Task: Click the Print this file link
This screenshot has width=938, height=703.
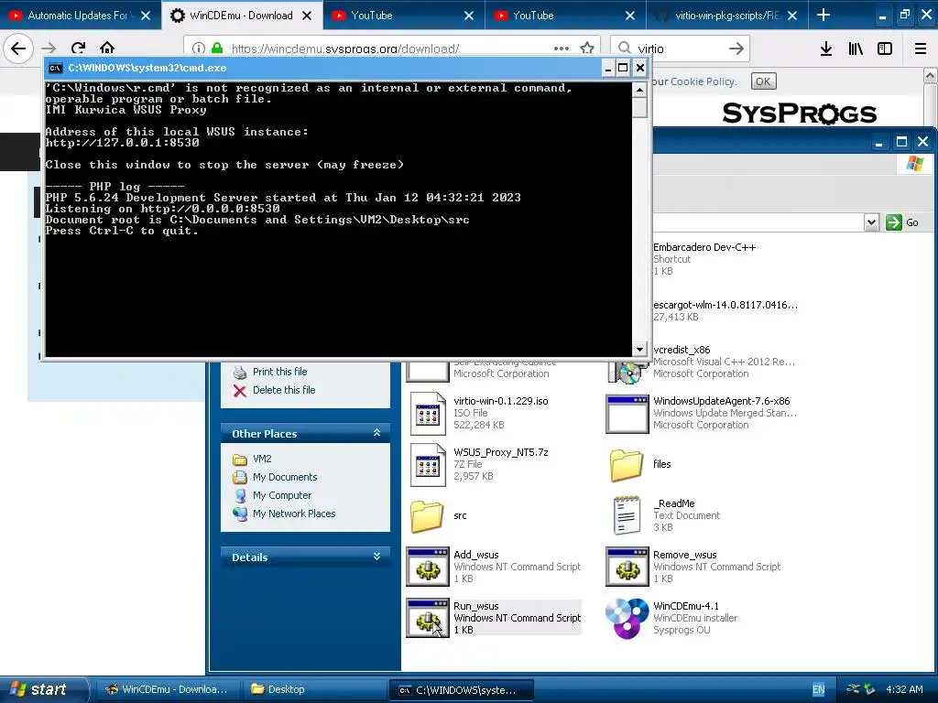Action: click(279, 372)
